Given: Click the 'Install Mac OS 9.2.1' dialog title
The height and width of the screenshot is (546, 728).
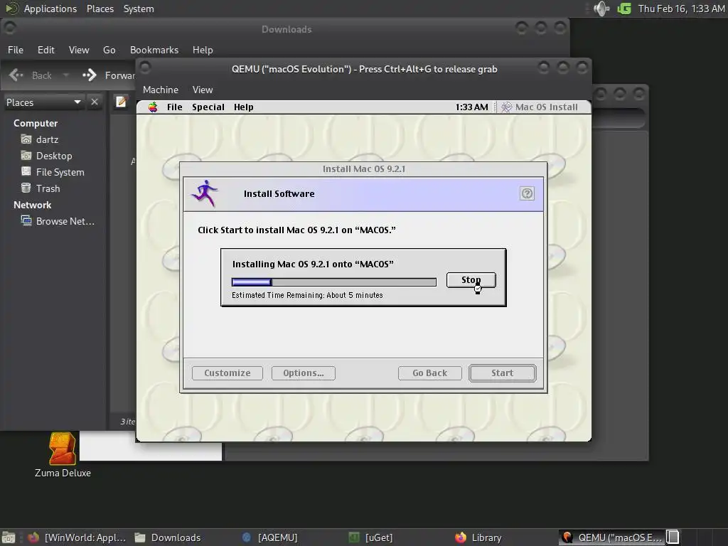Looking at the screenshot, I should tap(364, 169).
